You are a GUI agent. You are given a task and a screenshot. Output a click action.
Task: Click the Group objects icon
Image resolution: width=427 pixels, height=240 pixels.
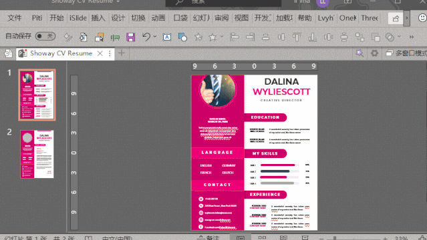360,37
